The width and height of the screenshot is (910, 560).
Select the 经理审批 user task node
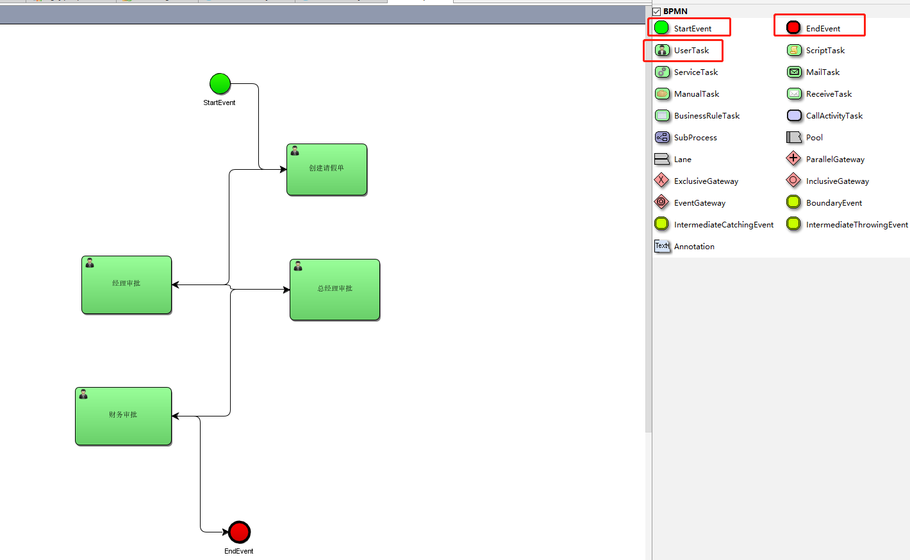[x=126, y=284]
